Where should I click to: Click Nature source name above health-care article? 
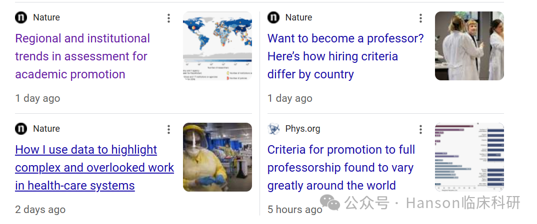click(x=46, y=129)
